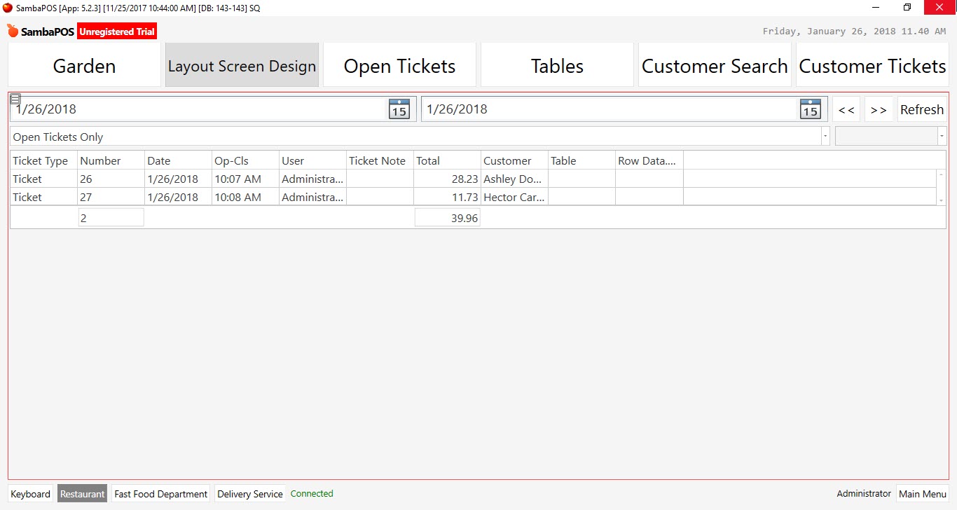The width and height of the screenshot is (957, 510).
Task: Click the Unregistered Trial label
Action: [117, 31]
